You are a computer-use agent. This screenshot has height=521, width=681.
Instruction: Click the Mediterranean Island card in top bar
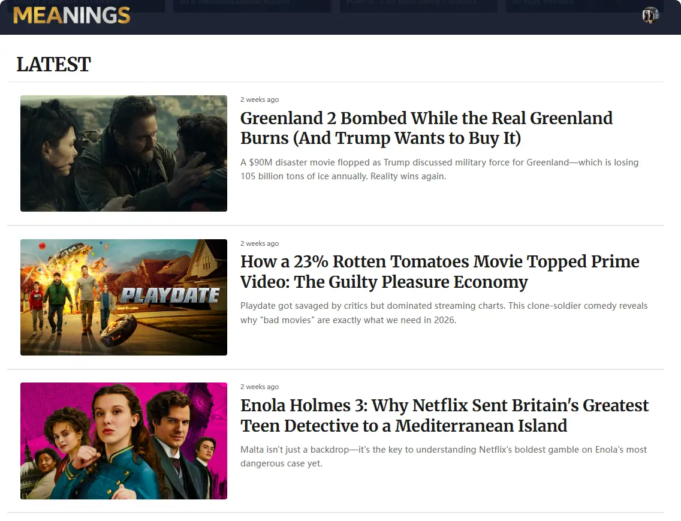click(x=251, y=5)
